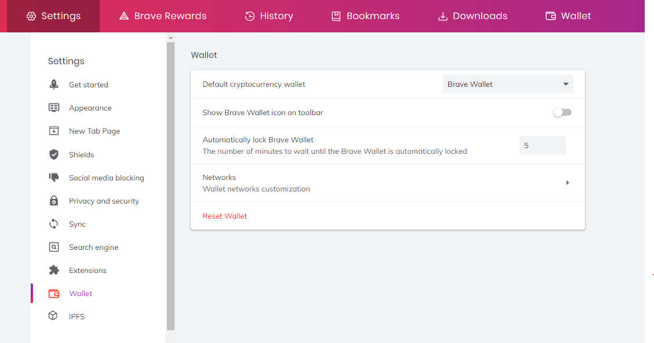Select IPFS in the sidebar

77,316
